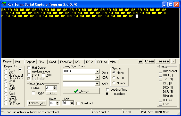Image resolution: width=181 pixels, height=116 pixels.
Task: Freeze the terminal output
Action: click(x=163, y=61)
